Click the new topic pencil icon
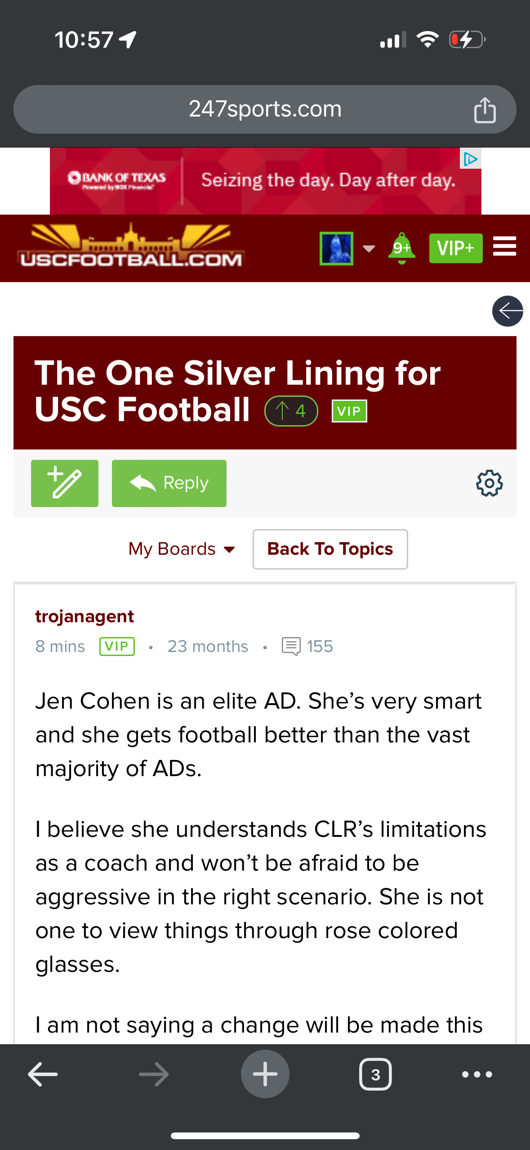The height and width of the screenshot is (1150, 530). coord(65,483)
